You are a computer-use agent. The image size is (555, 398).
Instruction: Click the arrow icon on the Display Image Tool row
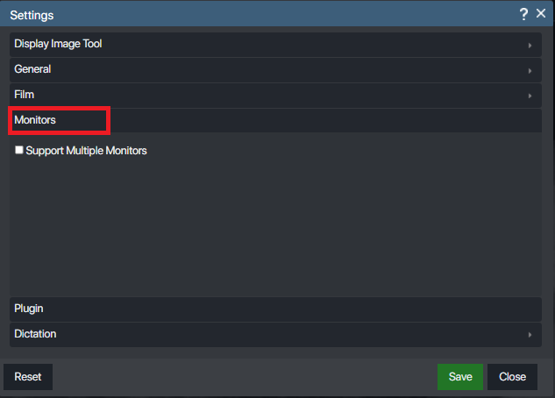point(530,45)
